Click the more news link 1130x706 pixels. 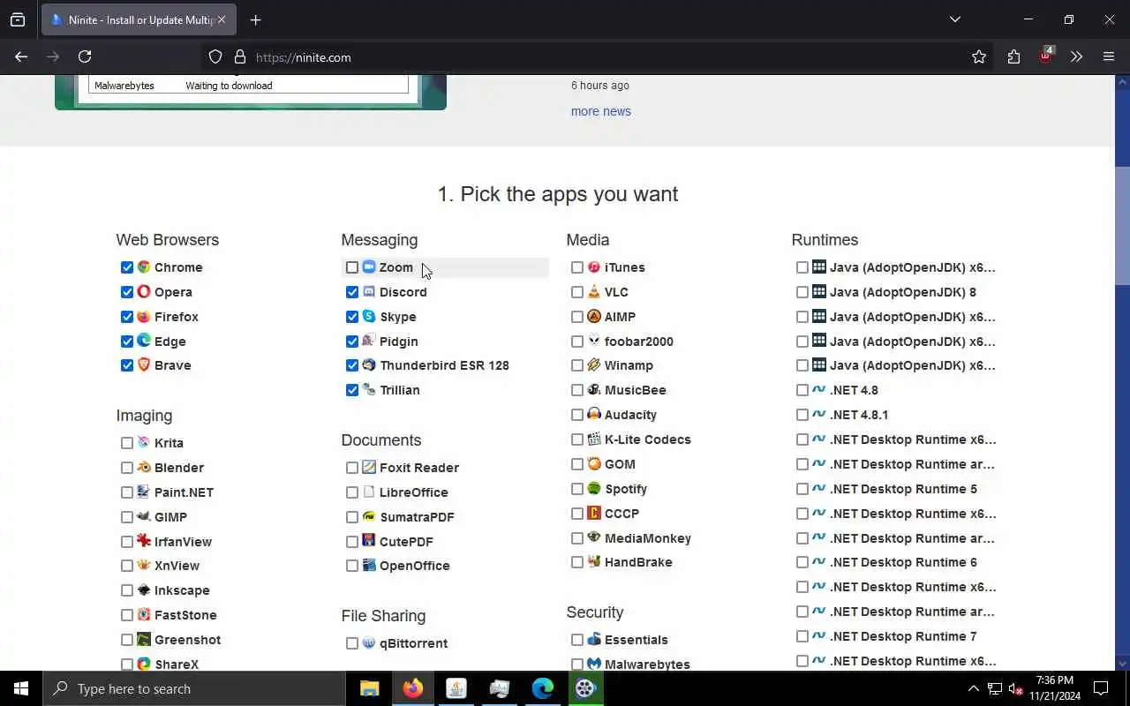point(601,111)
